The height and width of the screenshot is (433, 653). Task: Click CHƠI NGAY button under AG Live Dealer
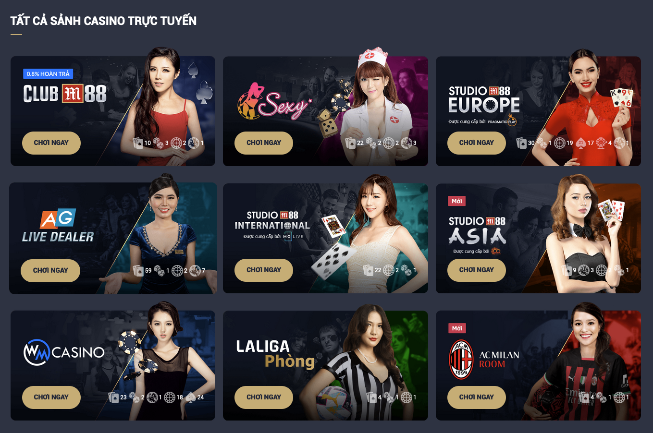50,271
